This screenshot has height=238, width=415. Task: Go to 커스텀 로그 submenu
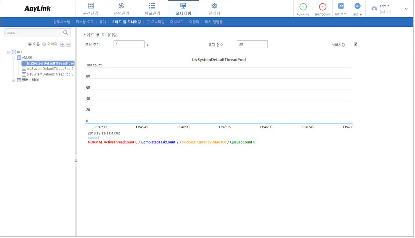[x=85, y=22]
